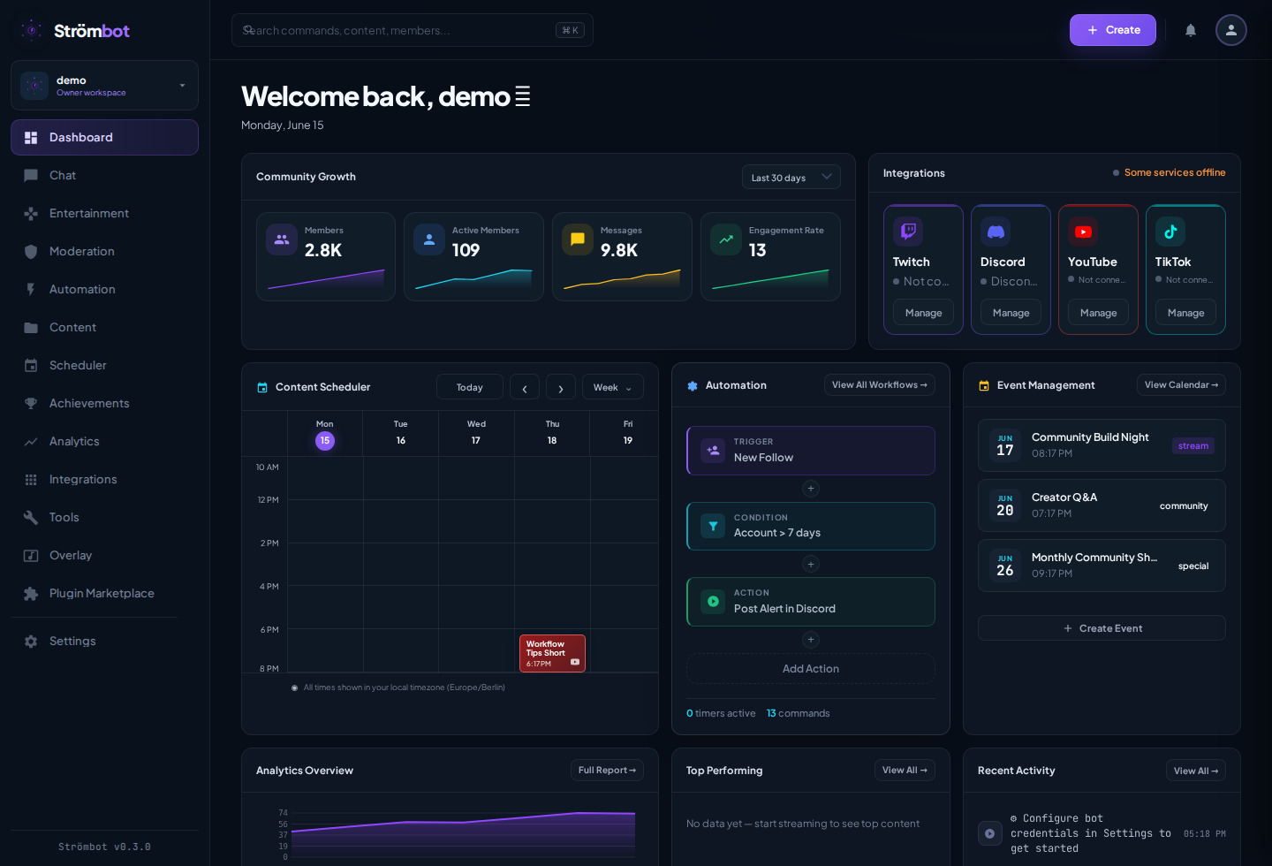Screen dimensions: 1272x866
Task: Click the Add Action button
Action: 811,669
